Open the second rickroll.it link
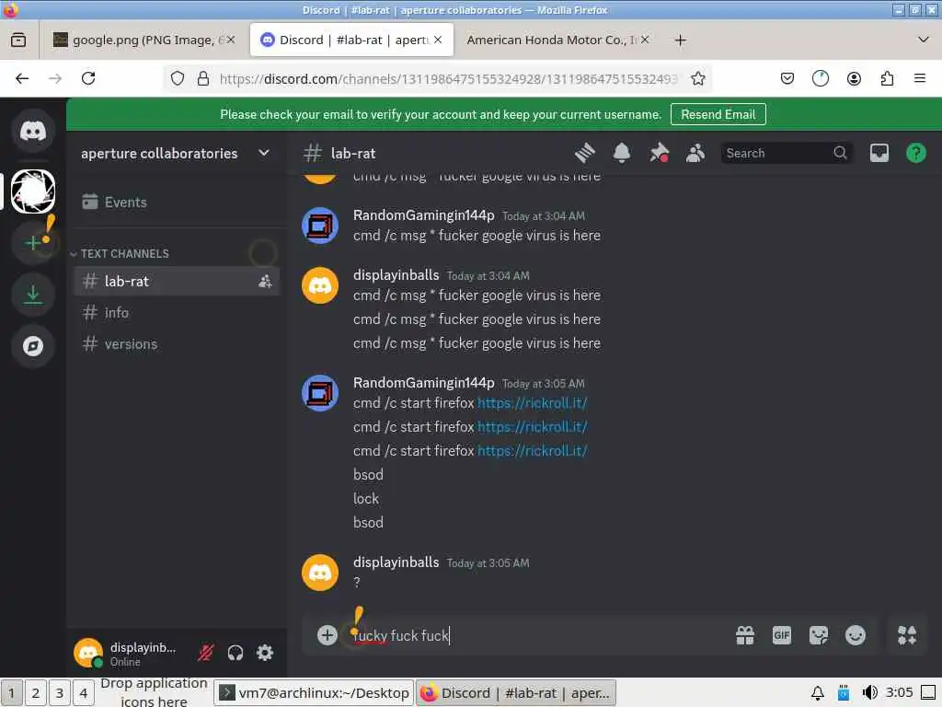 click(533, 427)
